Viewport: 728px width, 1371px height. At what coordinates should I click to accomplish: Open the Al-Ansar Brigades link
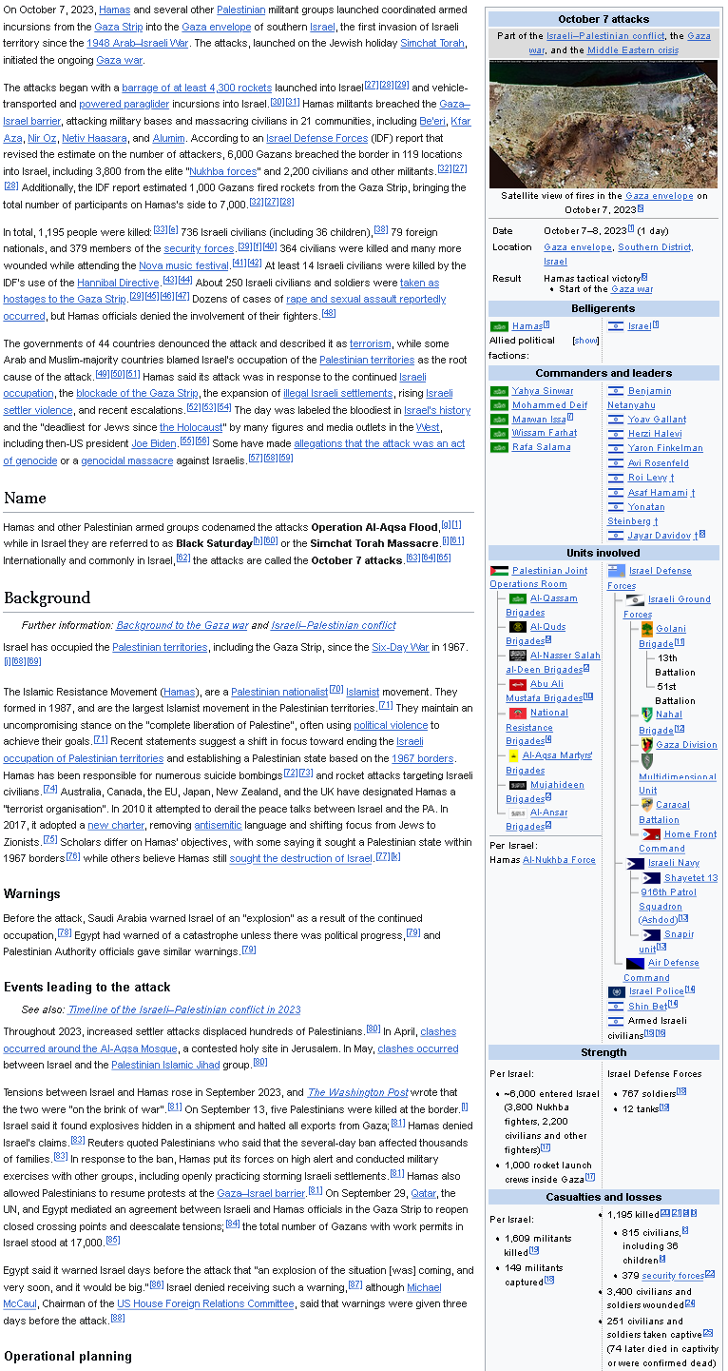click(538, 819)
